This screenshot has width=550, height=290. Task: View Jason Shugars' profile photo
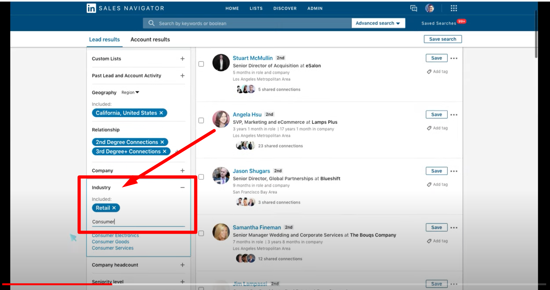[221, 176]
